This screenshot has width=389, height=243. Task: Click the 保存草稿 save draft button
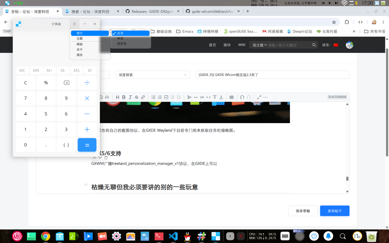[303, 211]
